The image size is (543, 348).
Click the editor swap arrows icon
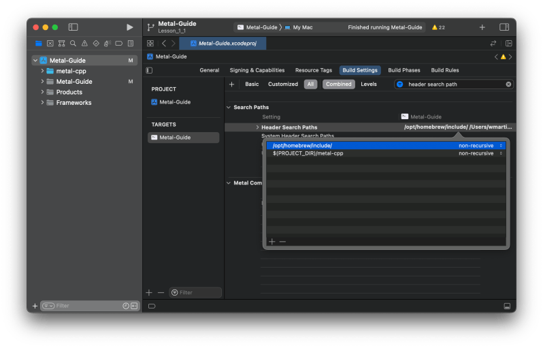493,44
